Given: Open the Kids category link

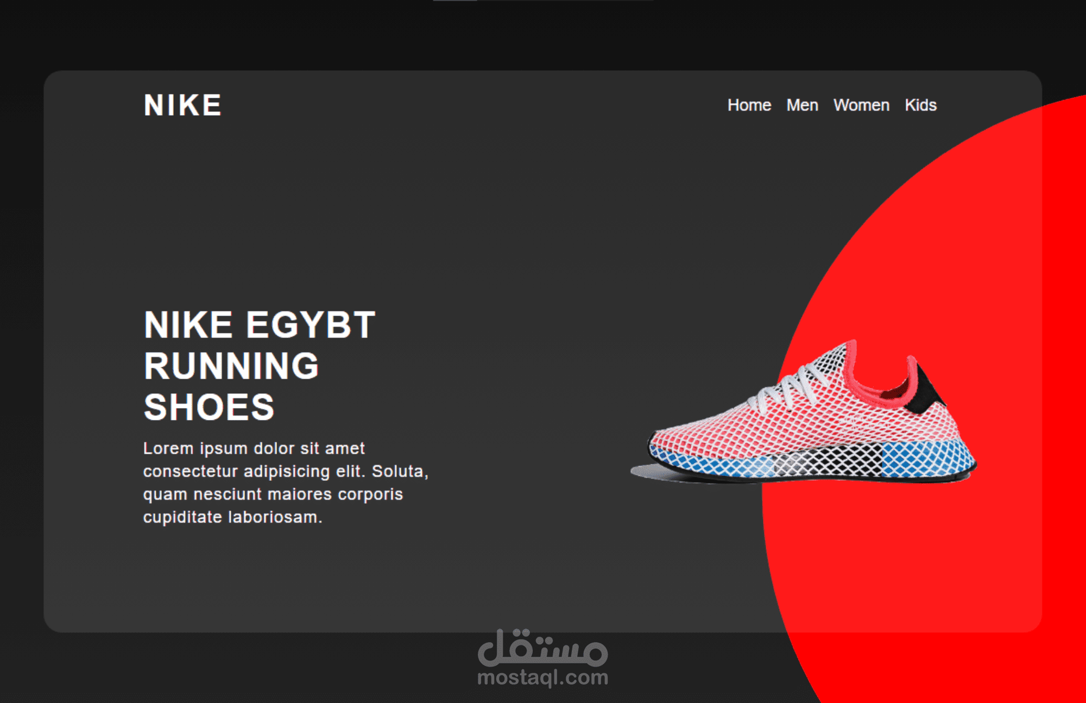Looking at the screenshot, I should pos(920,105).
